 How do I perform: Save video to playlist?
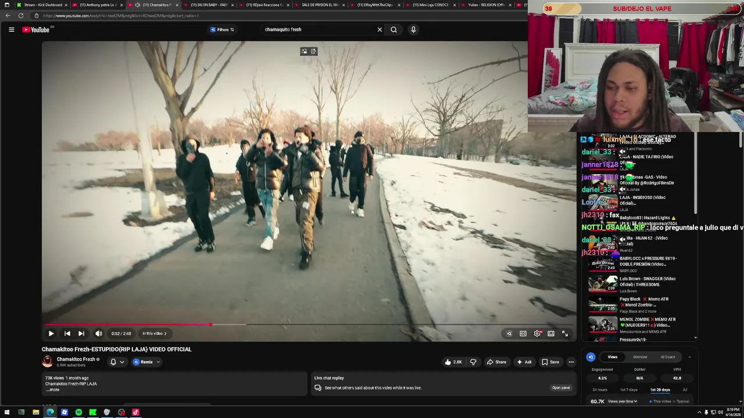[x=550, y=362]
